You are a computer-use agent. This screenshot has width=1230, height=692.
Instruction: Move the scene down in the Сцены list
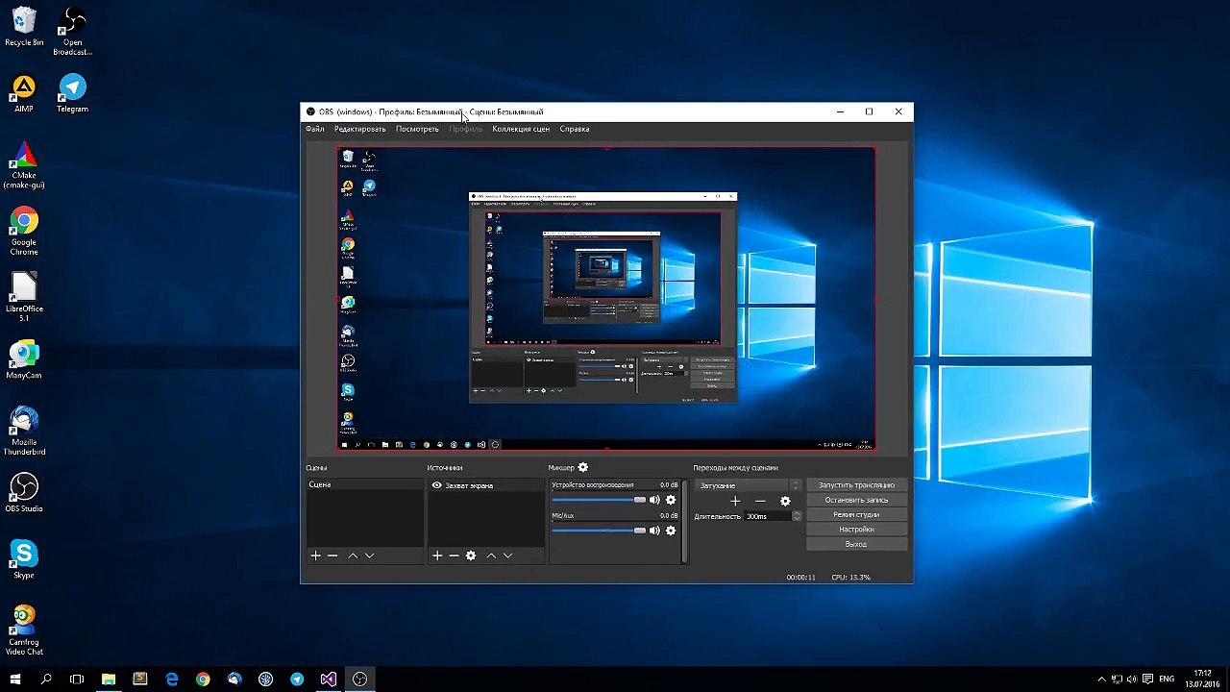pyautogui.click(x=369, y=556)
